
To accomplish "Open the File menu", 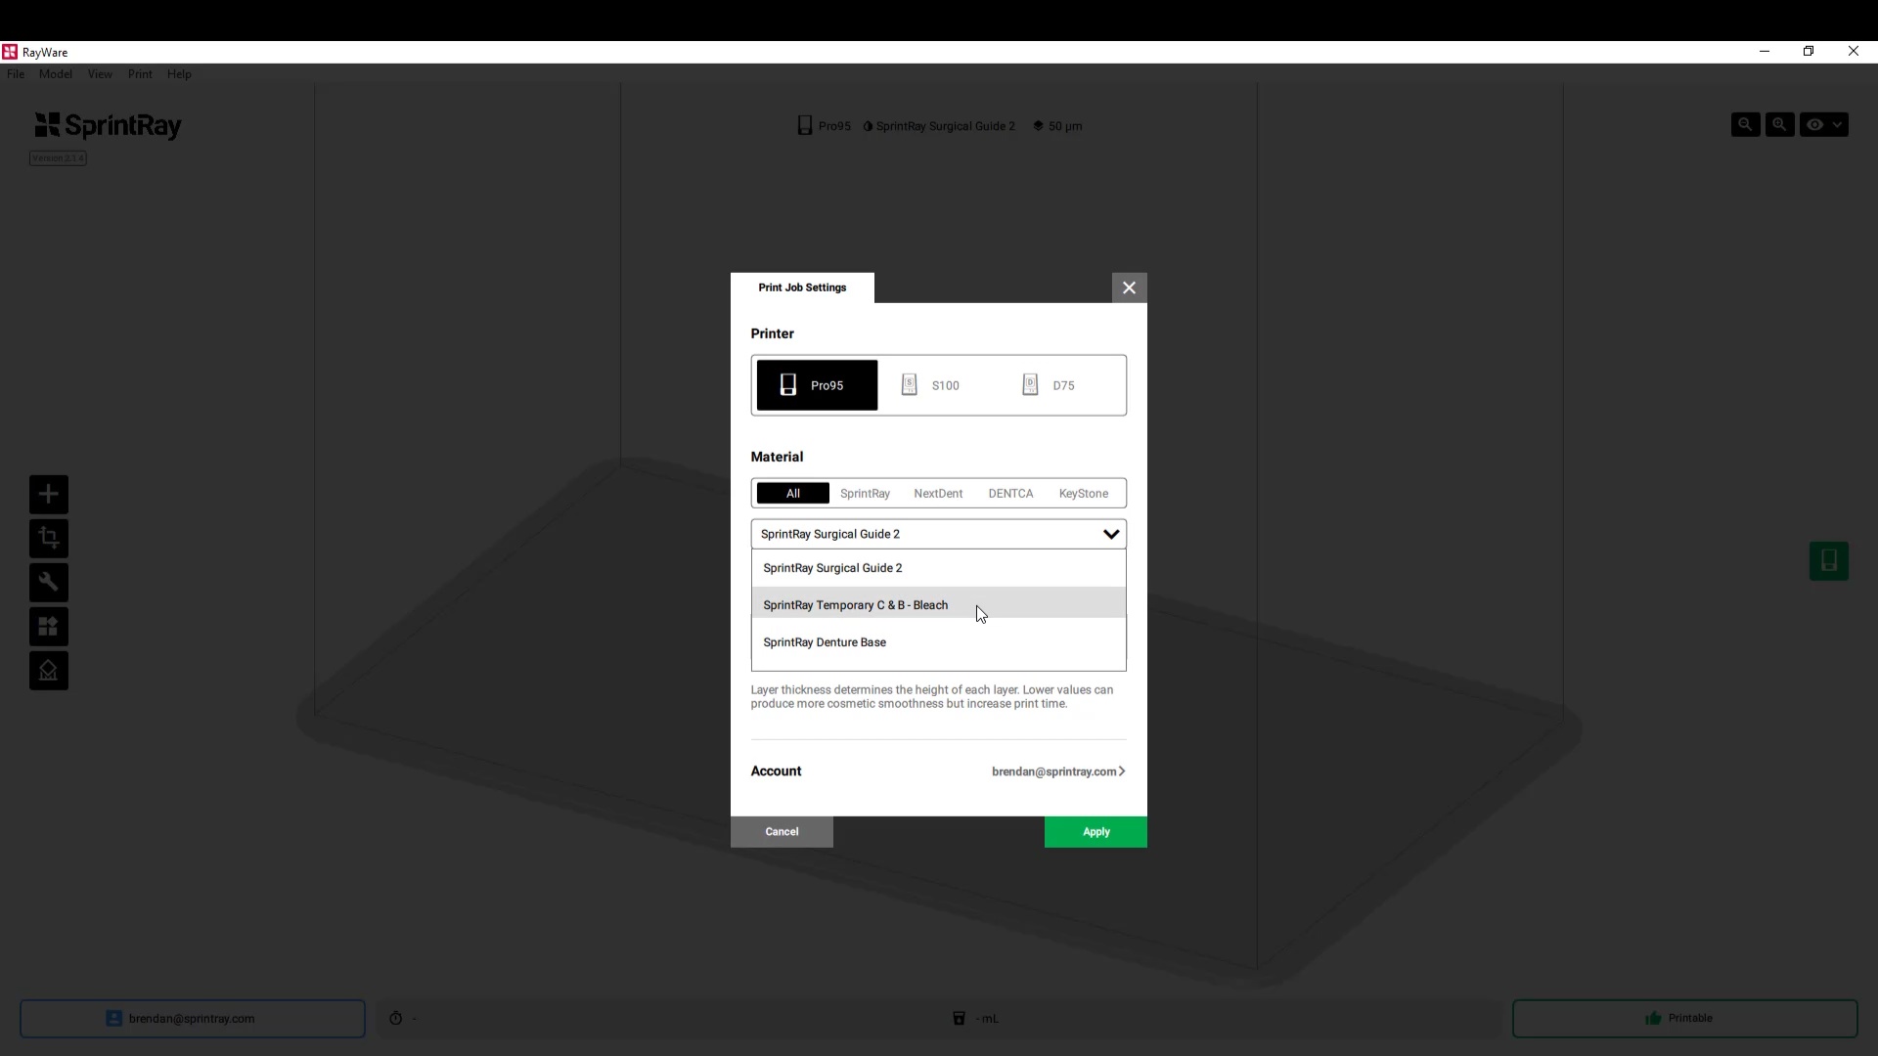I will click(x=16, y=74).
